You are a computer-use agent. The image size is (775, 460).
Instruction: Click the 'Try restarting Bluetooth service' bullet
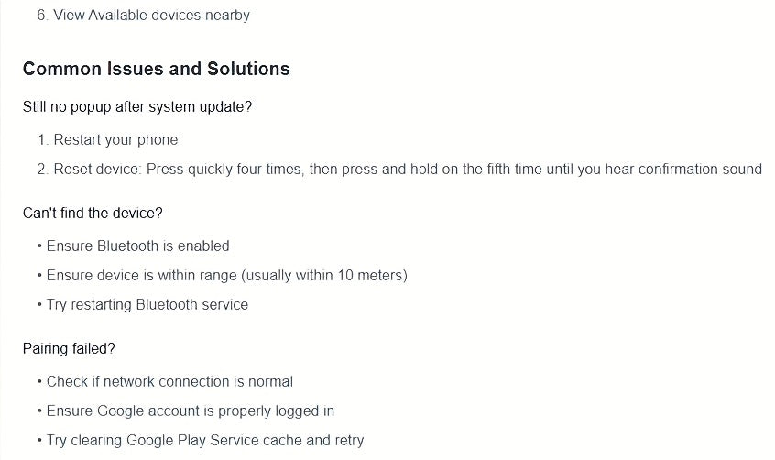pyautogui.click(x=147, y=305)
